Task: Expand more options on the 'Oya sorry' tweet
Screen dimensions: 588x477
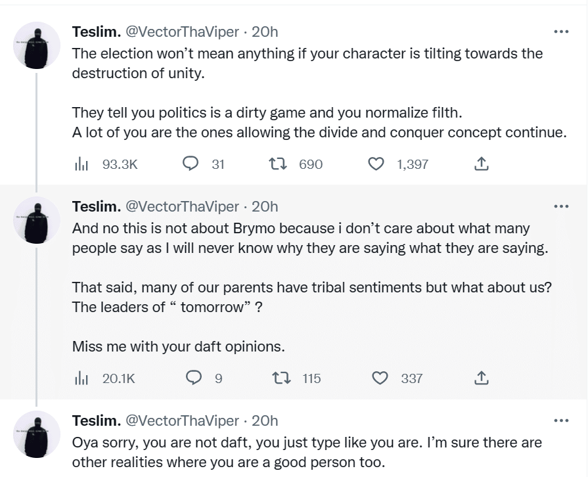Action: click(560, 420)
